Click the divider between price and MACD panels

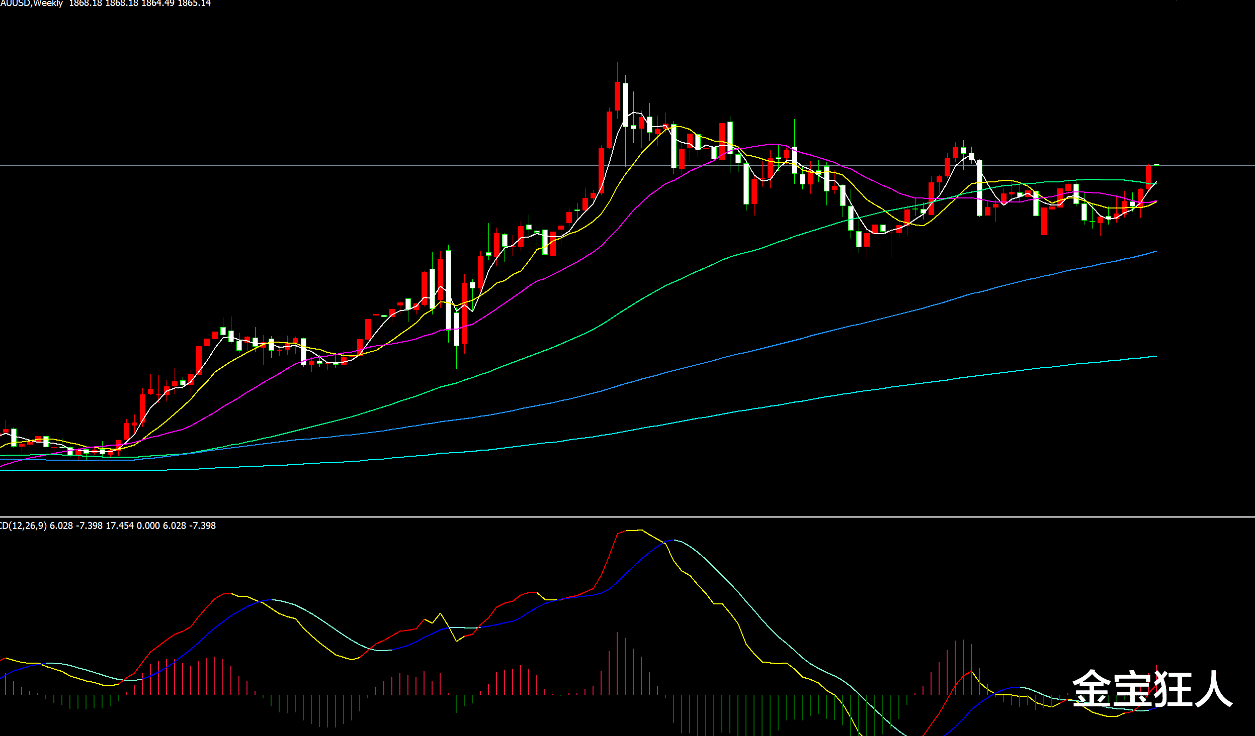(x=627, y=517)
